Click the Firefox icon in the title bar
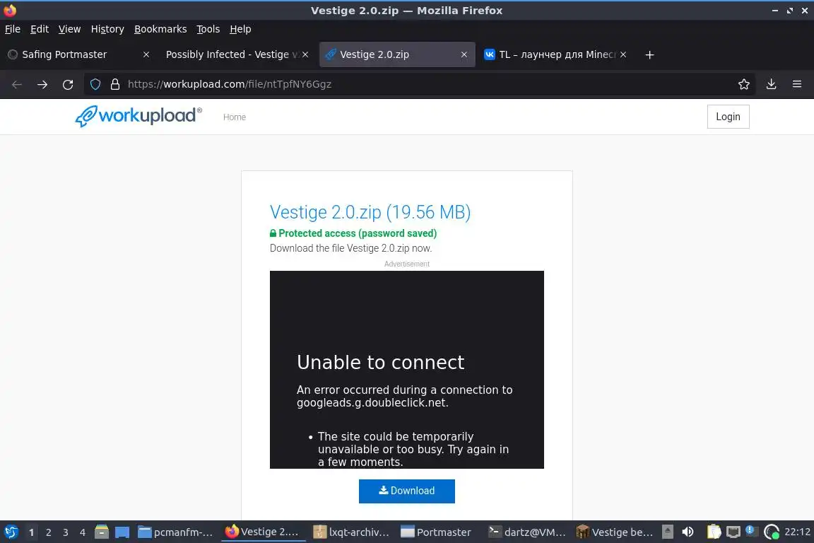 (x=10, y=10)
